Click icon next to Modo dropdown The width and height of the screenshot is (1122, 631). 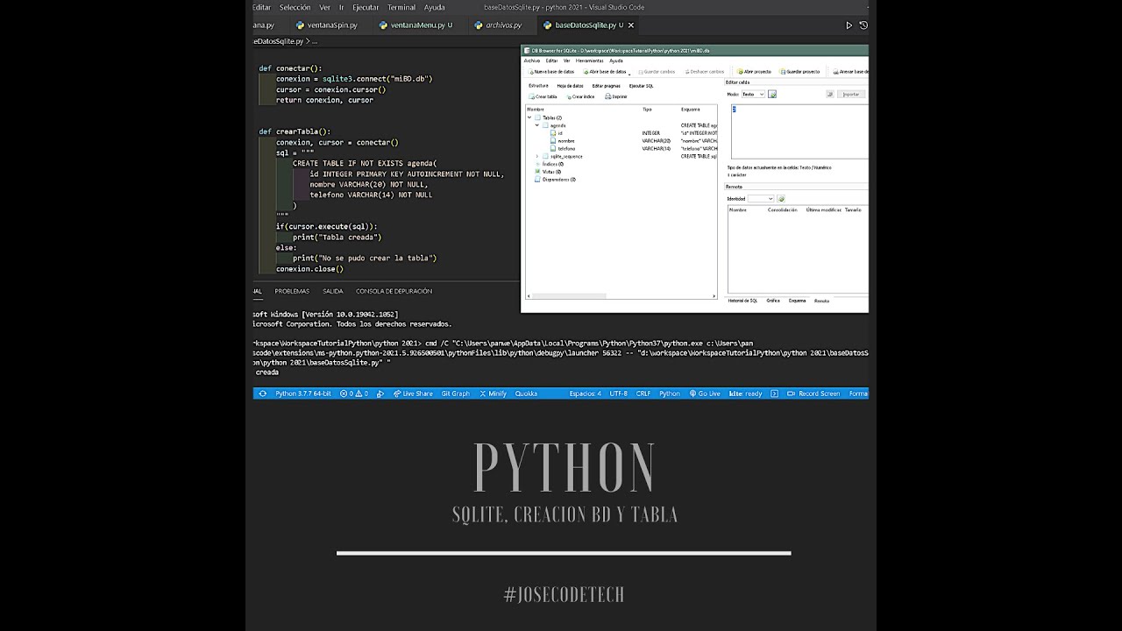[772, 94]
